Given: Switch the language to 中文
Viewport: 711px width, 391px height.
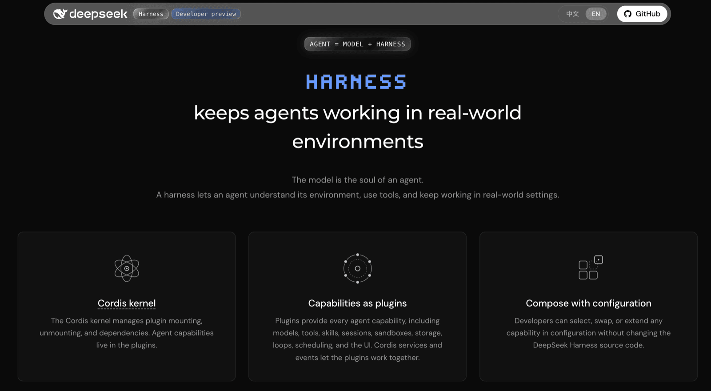Looking at the screenshot, I should (x=572, y=14).
